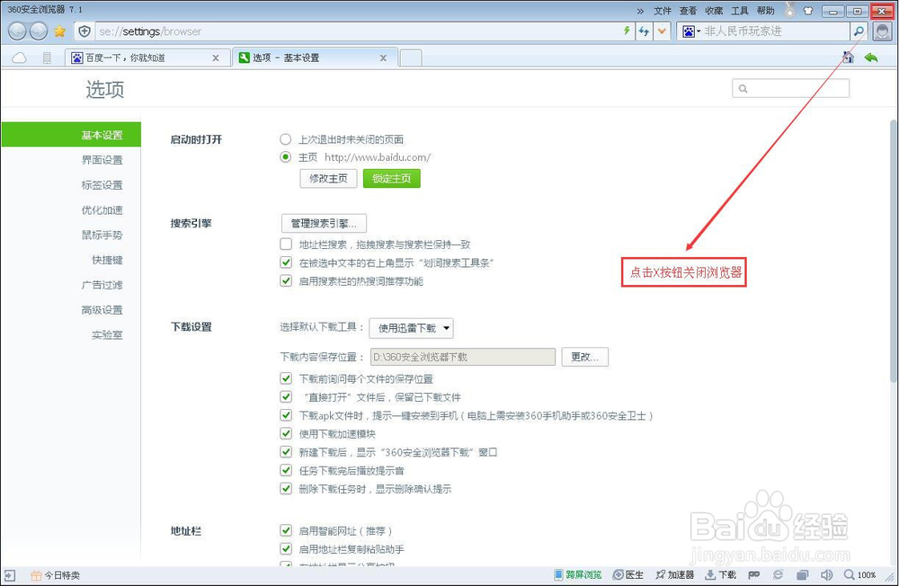
Task: Open 跨屏浏览 in status bar
Action: [578, 574]
